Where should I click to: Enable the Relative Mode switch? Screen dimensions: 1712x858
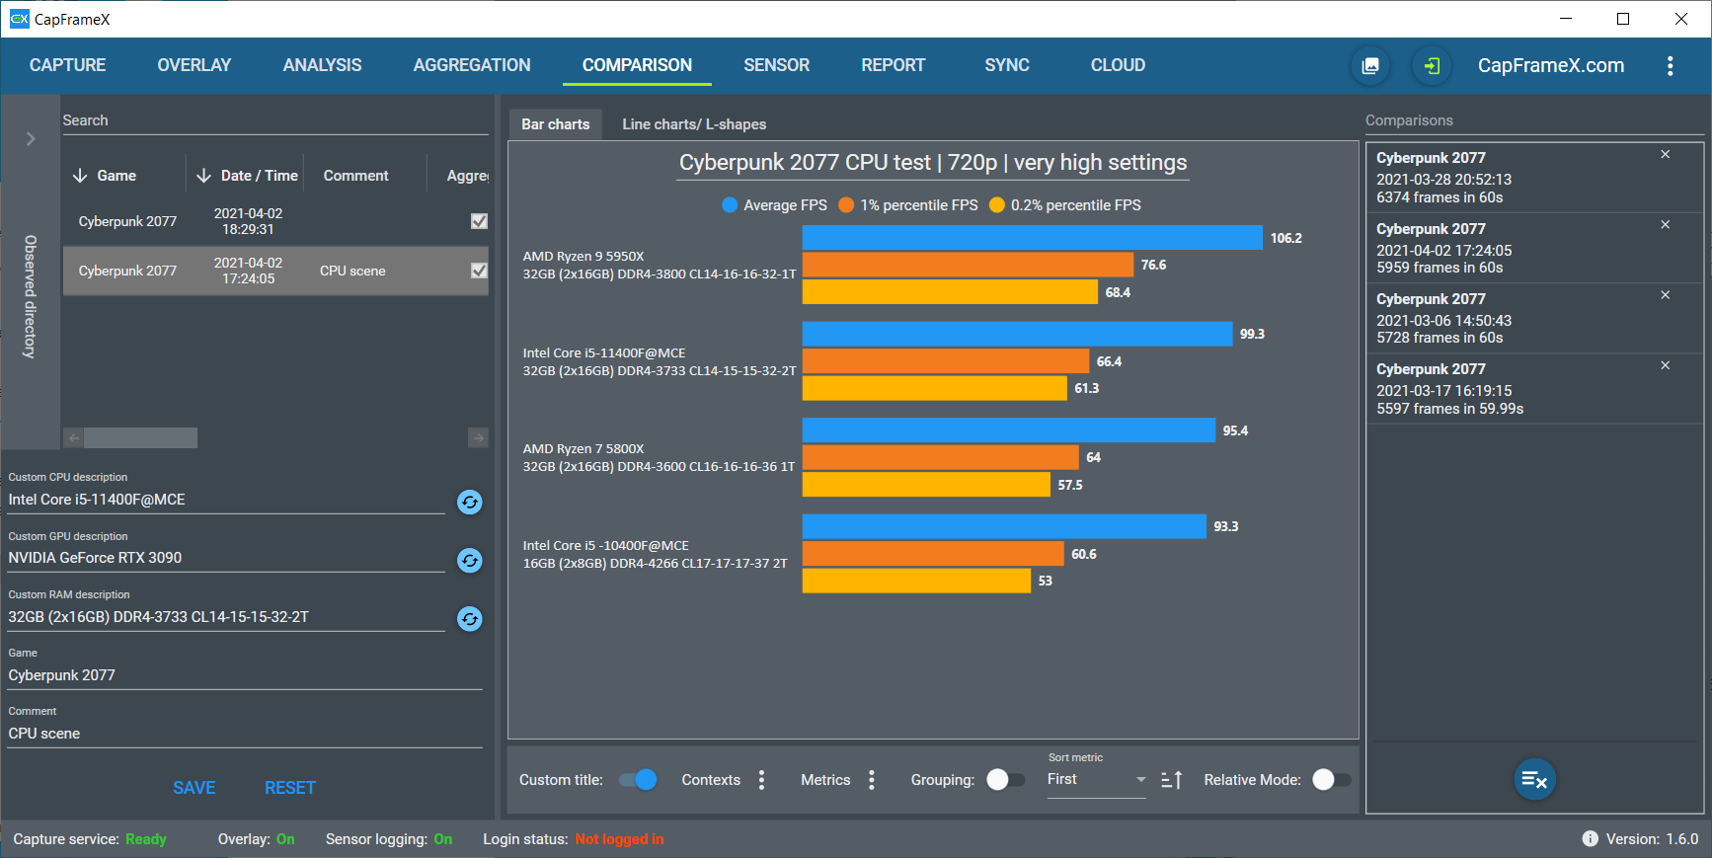(x=1331, y=780)
